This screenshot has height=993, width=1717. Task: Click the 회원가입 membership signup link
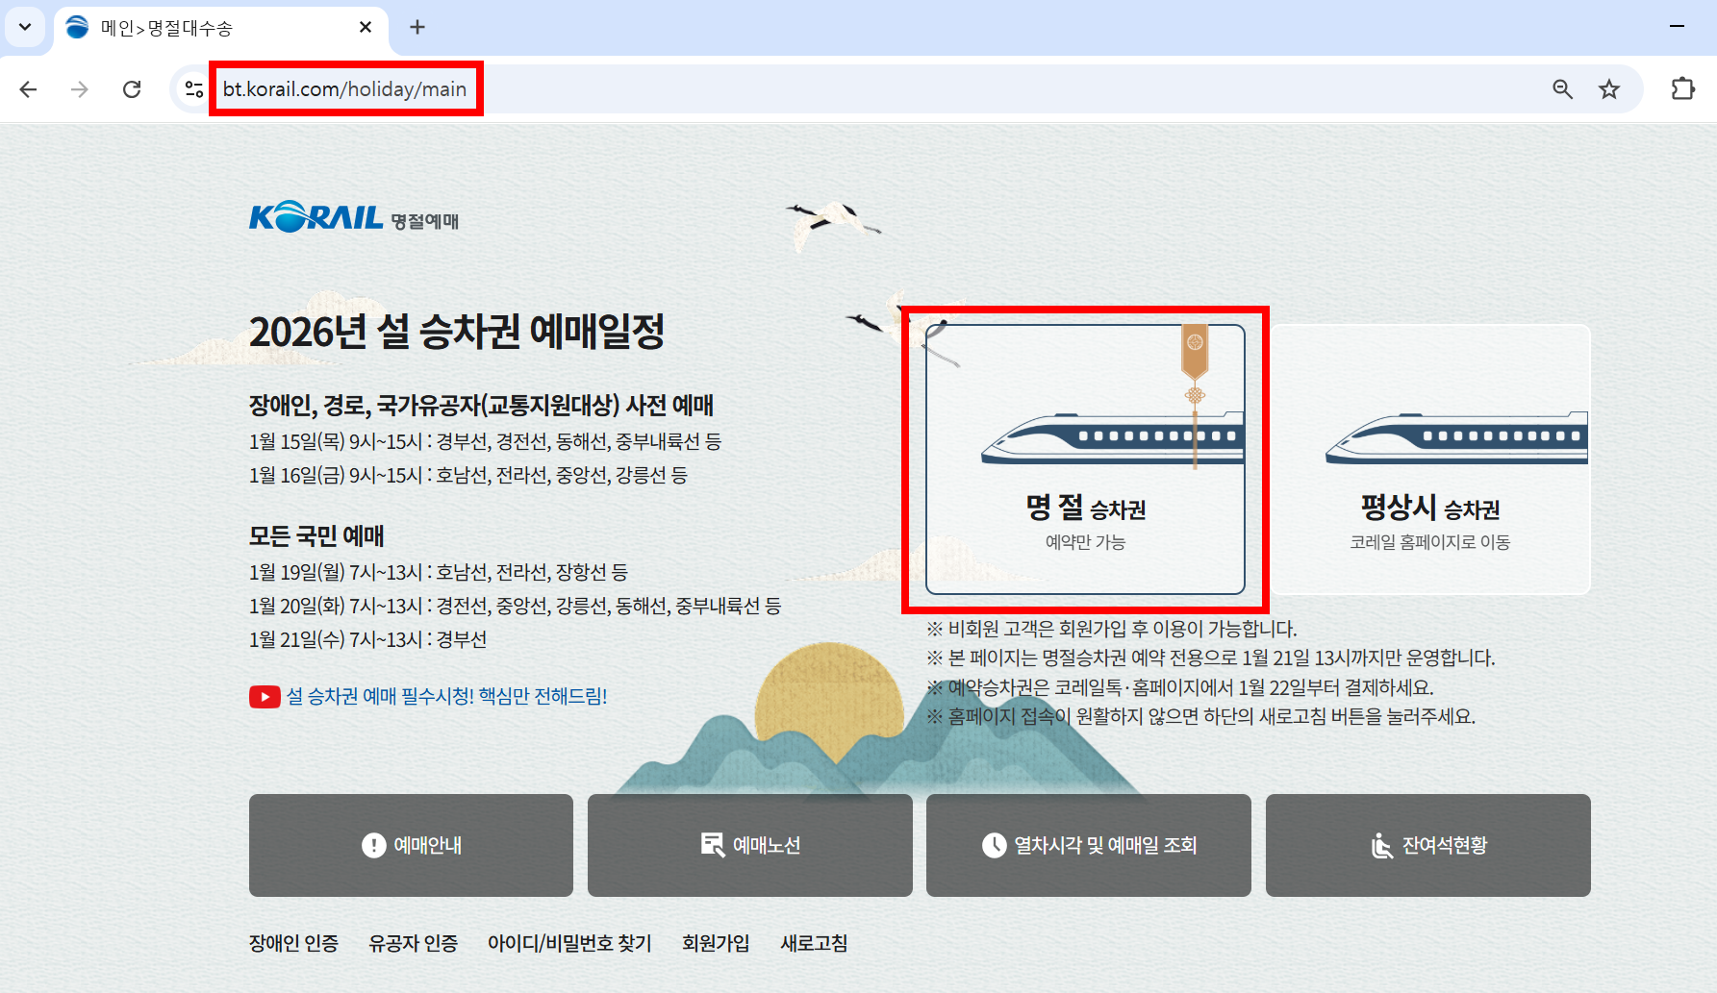pyautogui.click(x=717, y=943)
